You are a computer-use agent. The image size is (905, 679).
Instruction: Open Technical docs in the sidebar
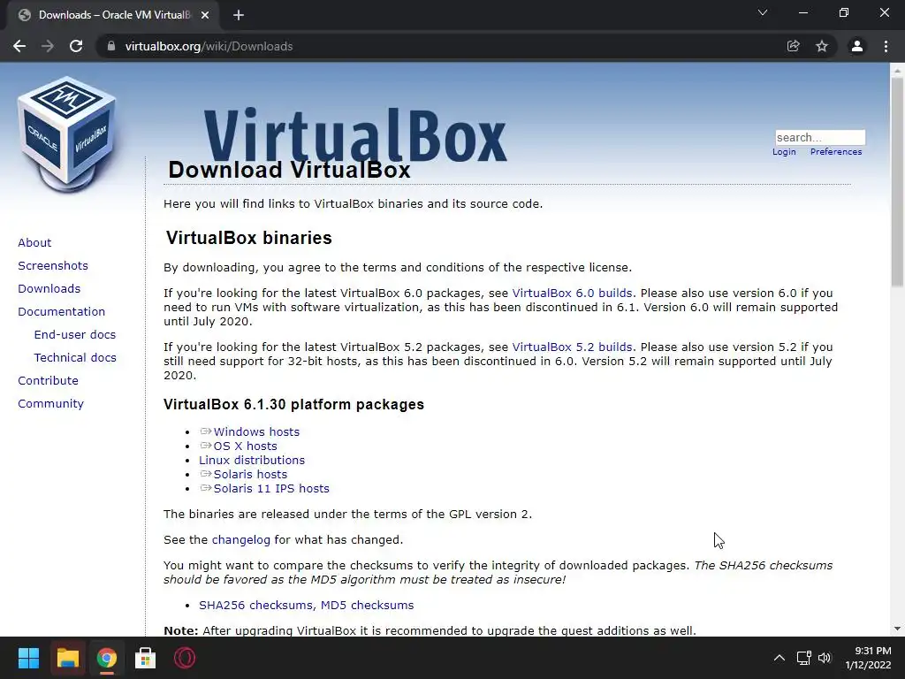point(75,358)
